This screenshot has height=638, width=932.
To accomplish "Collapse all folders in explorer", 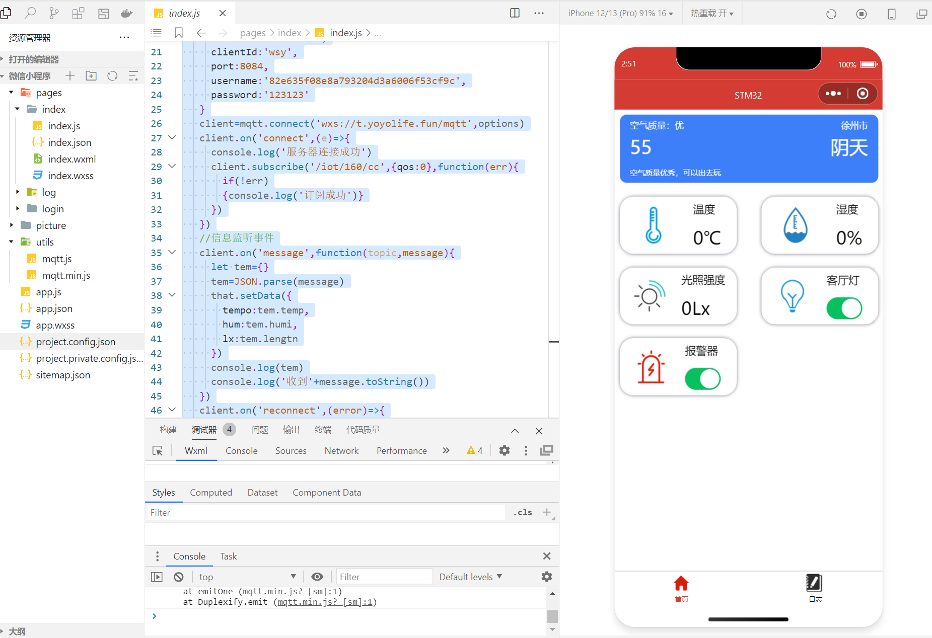I will [x=133, y=76].
